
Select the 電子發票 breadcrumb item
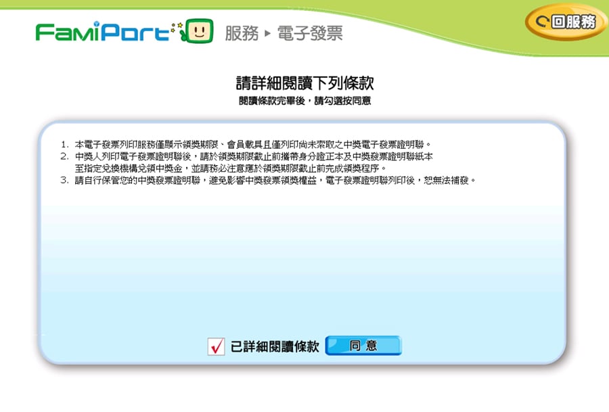[309, 33]
